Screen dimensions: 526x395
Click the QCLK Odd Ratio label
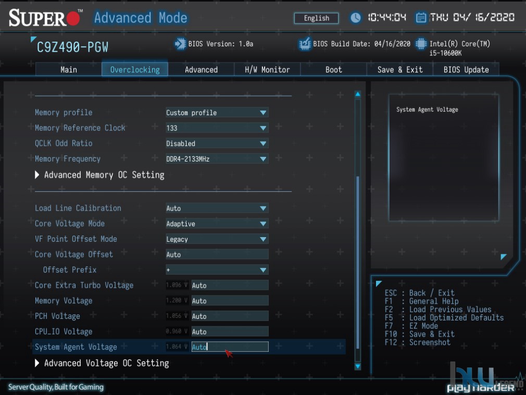click(x=64, y=143)
